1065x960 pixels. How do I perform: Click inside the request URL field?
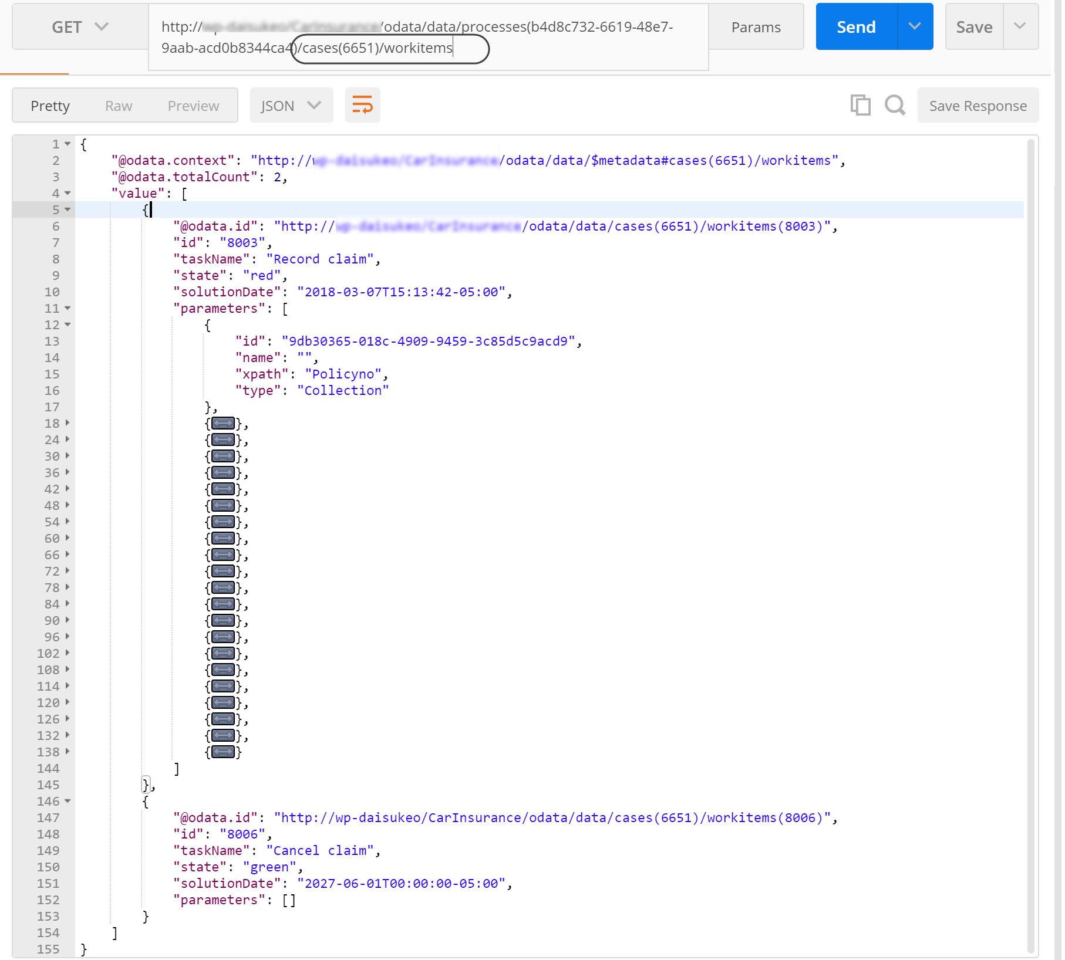pos(429,37)
